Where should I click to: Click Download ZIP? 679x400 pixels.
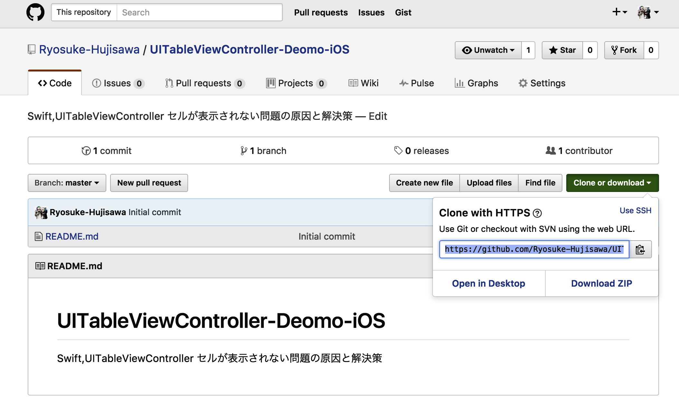coord(602,283)
